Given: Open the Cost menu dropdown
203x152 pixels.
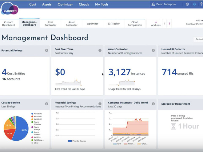Looking at the screenshot, I should 33,4.
